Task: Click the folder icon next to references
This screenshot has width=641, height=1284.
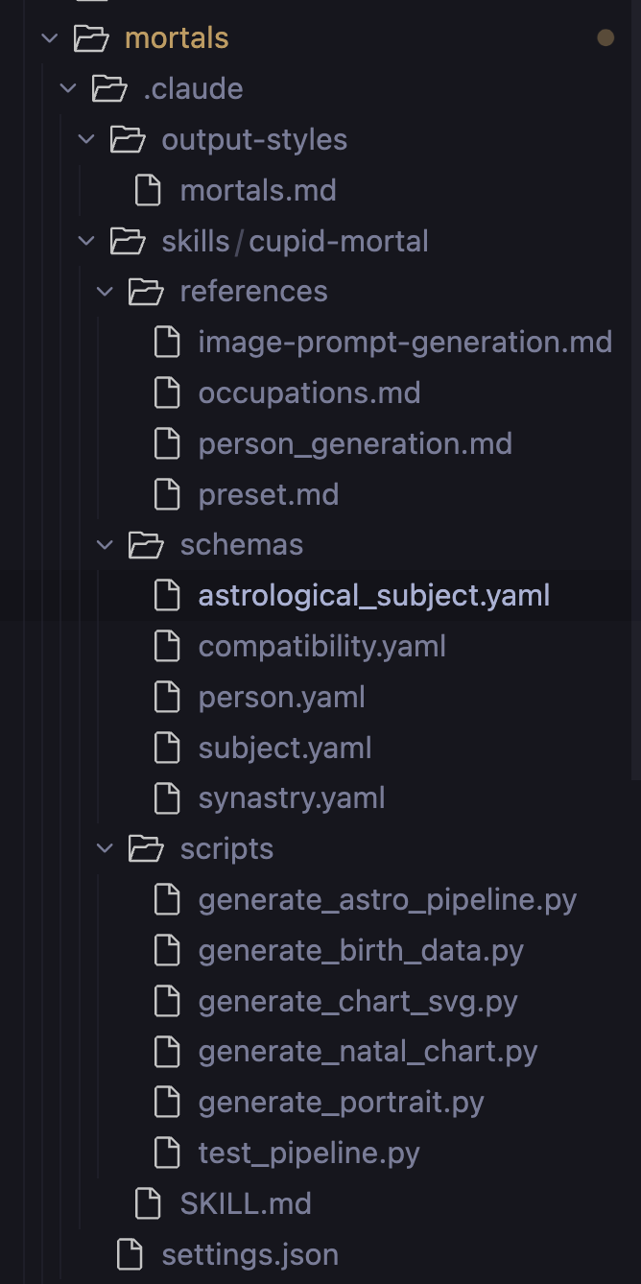Action: 147,292
